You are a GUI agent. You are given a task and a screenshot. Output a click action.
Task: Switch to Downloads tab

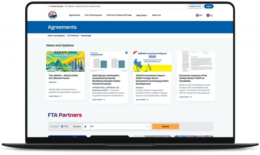pyautogui.click(x=86, y=36)
